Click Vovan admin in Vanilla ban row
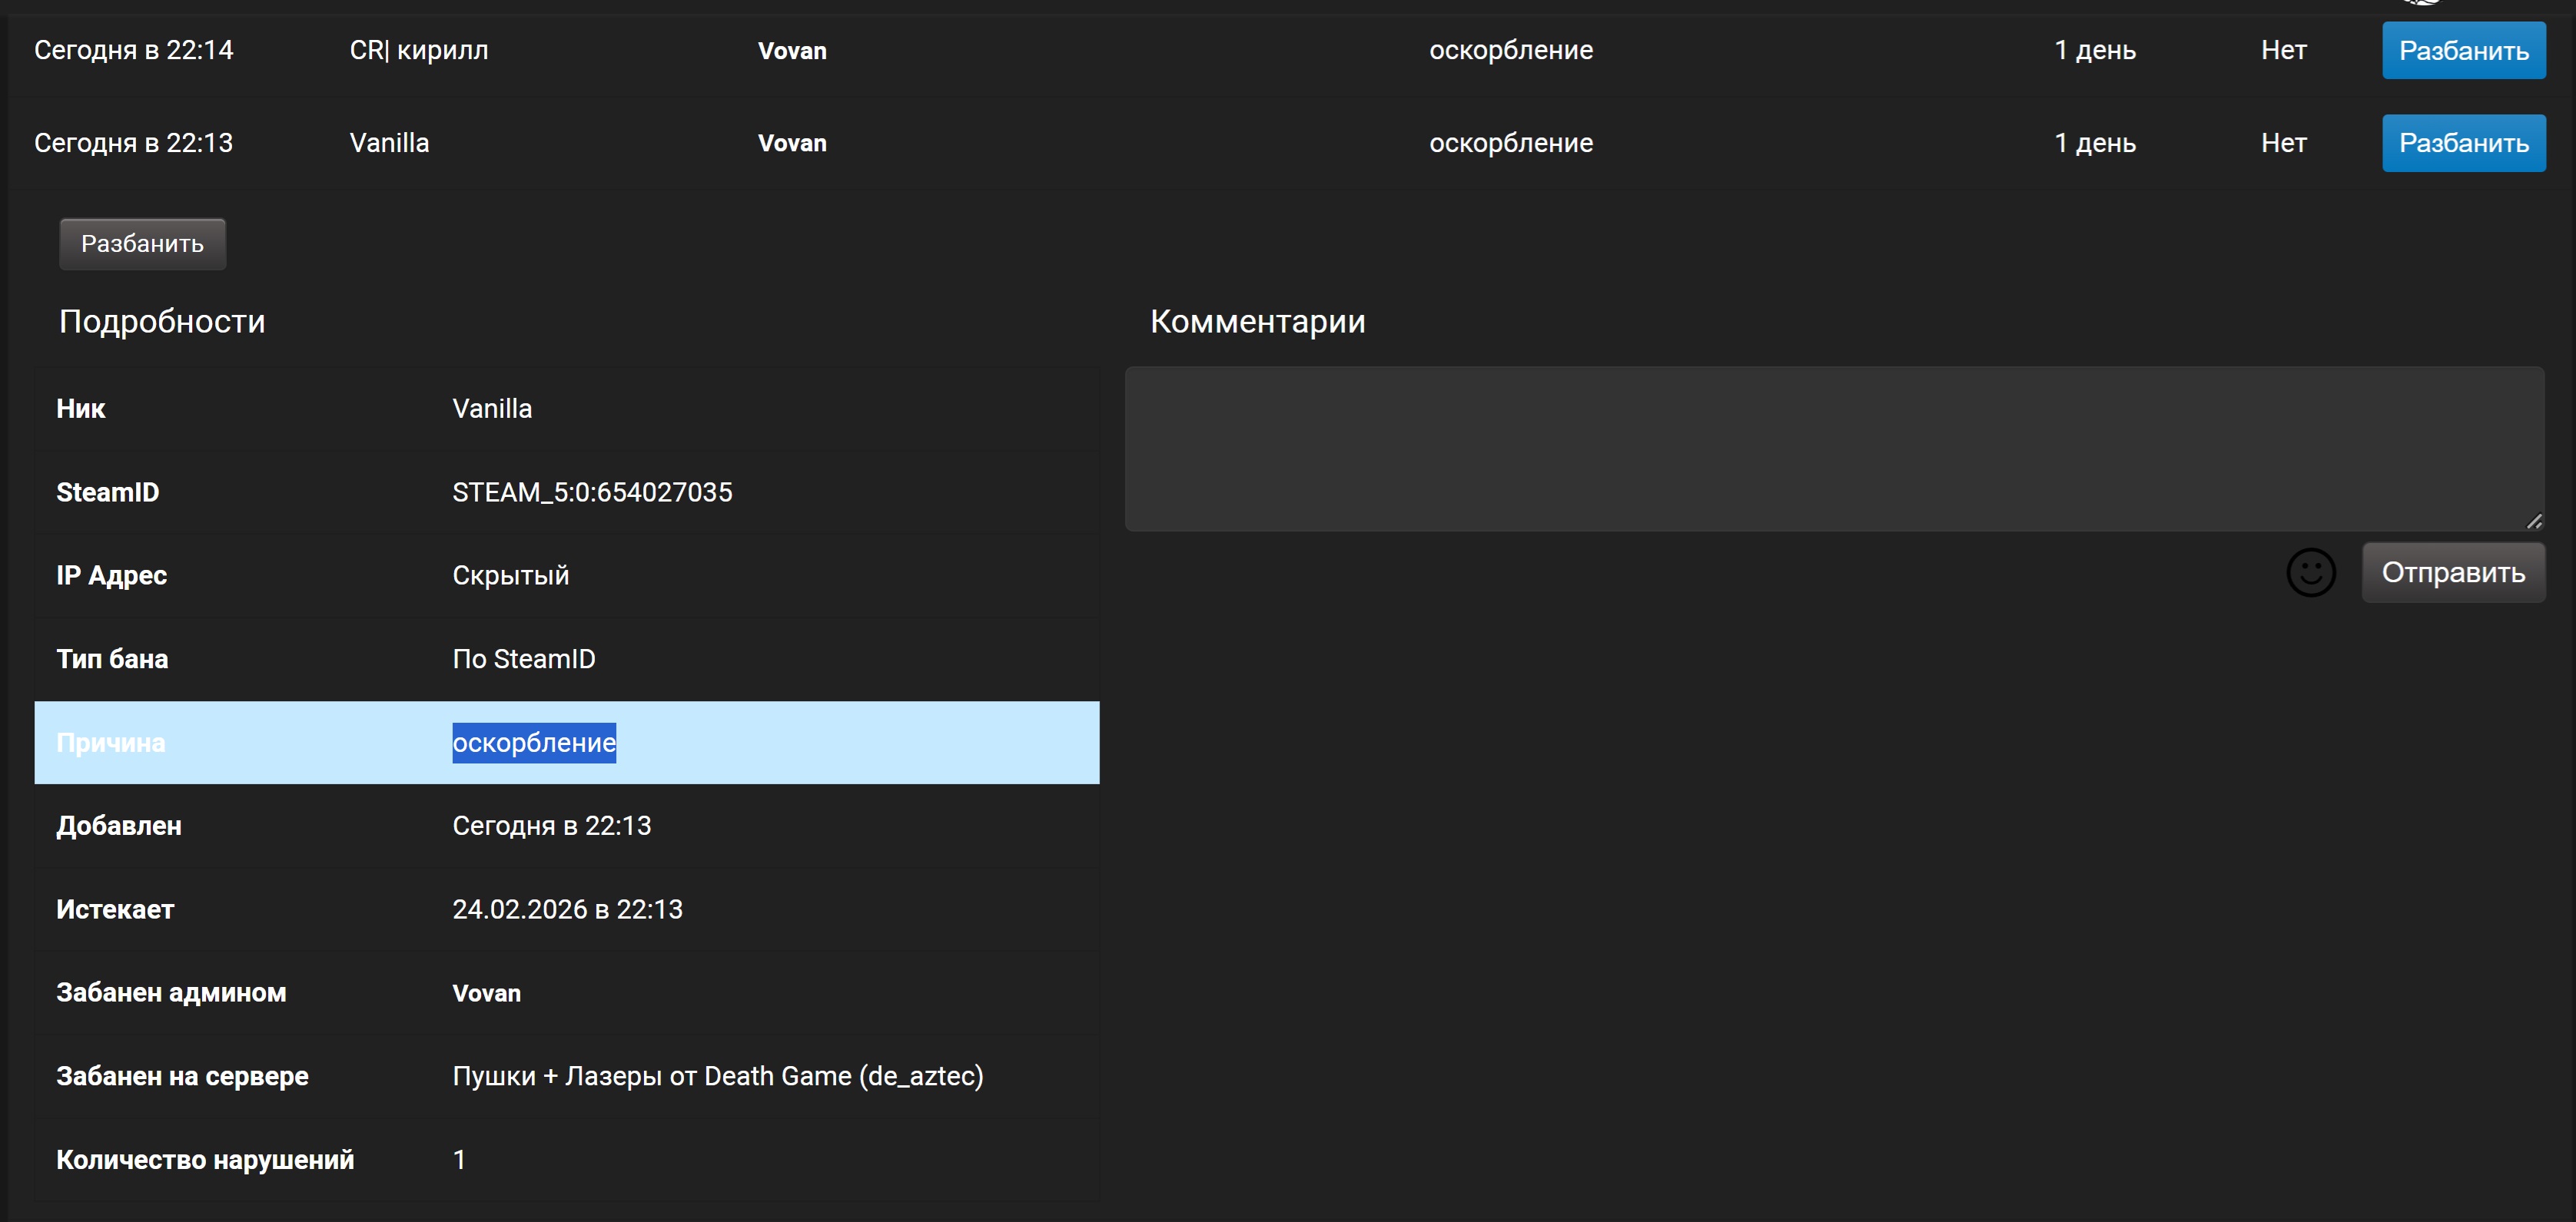This screenshot has width=2576, height=1222. click(x=791, y=143)
